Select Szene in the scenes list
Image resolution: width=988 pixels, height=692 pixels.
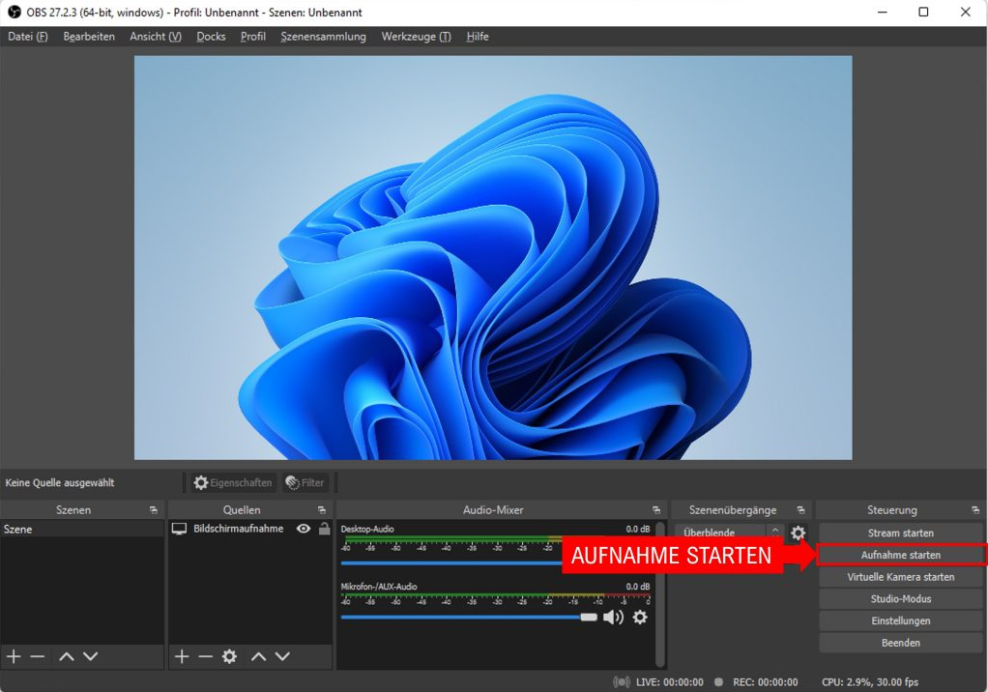[18, 530]
